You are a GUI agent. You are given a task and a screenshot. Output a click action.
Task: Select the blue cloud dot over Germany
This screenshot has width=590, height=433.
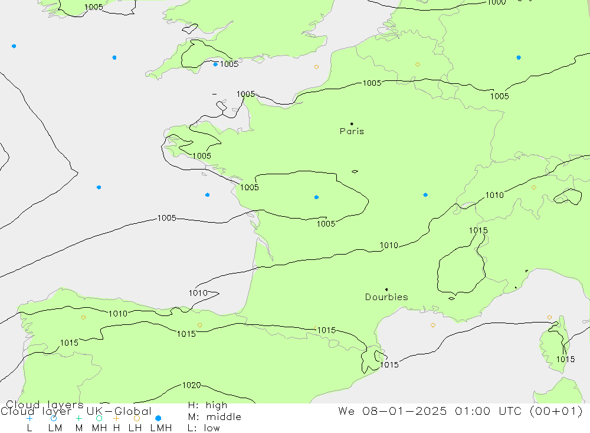[519, 58]
